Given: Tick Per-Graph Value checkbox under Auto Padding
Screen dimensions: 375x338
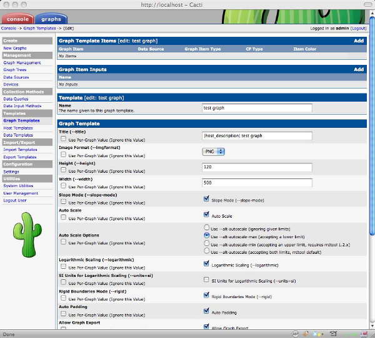Looking at the screenshot, I should [63, 314].
